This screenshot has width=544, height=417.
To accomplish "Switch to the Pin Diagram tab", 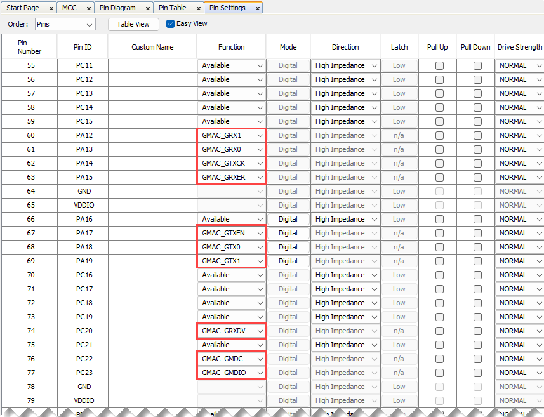I will pyautogui.click(x=117, y=8).
